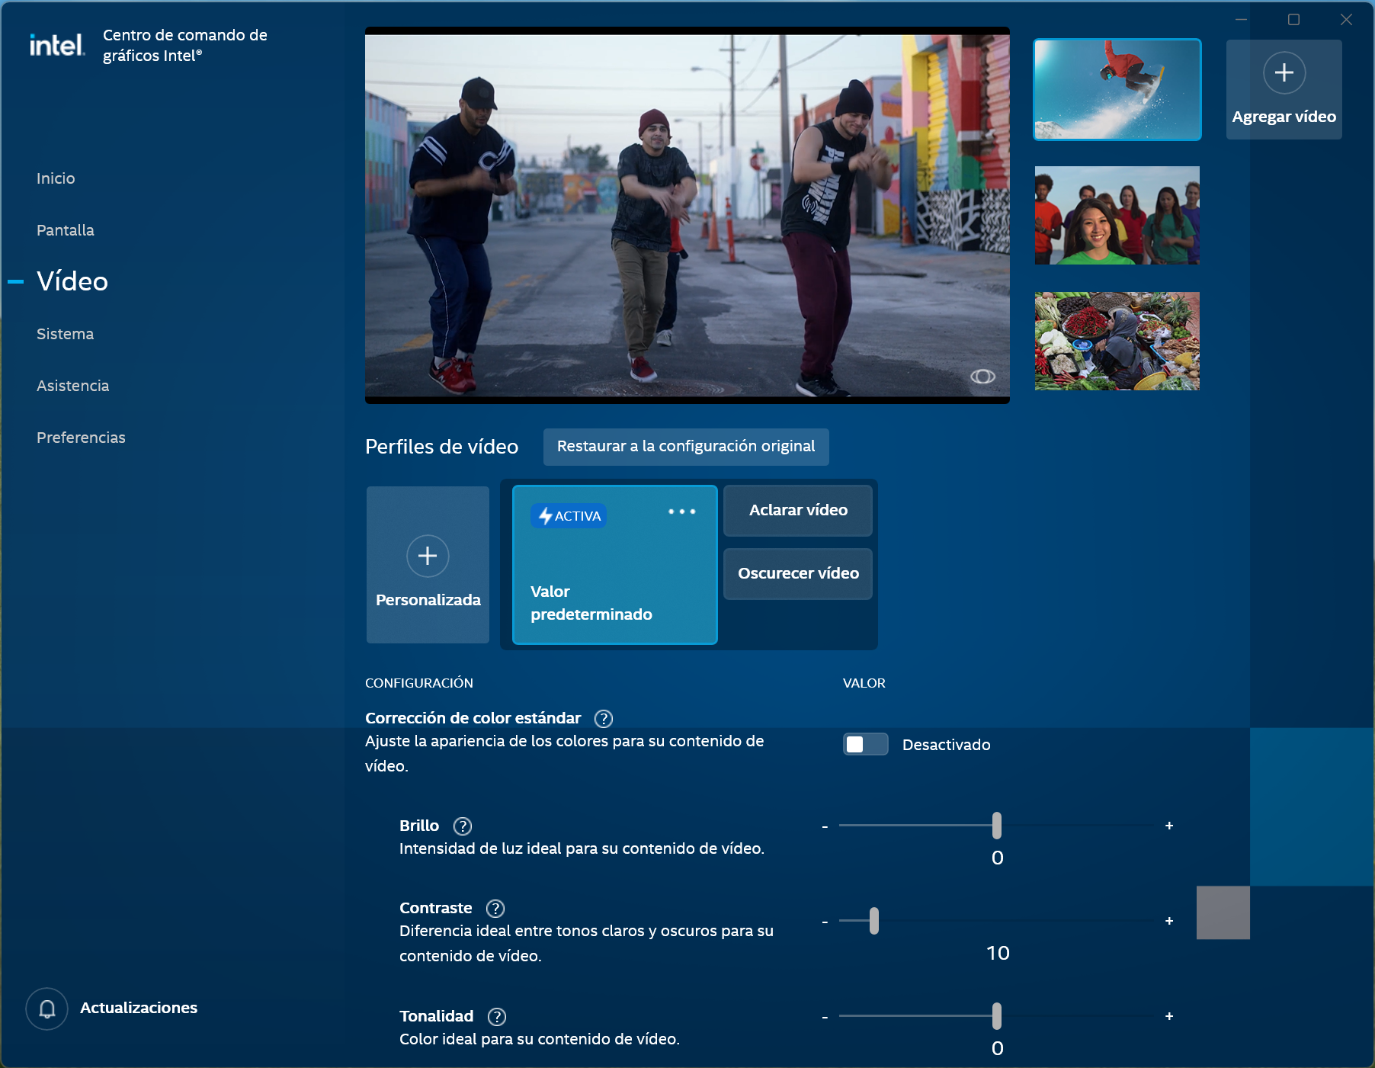Select the Aclarar vídeo profile

tap(797, 511)
